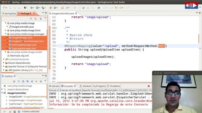Open the Package Explorer view menu triangle
Screen dimensions: 202x113
pyautogui.click(x=45, y=18)
